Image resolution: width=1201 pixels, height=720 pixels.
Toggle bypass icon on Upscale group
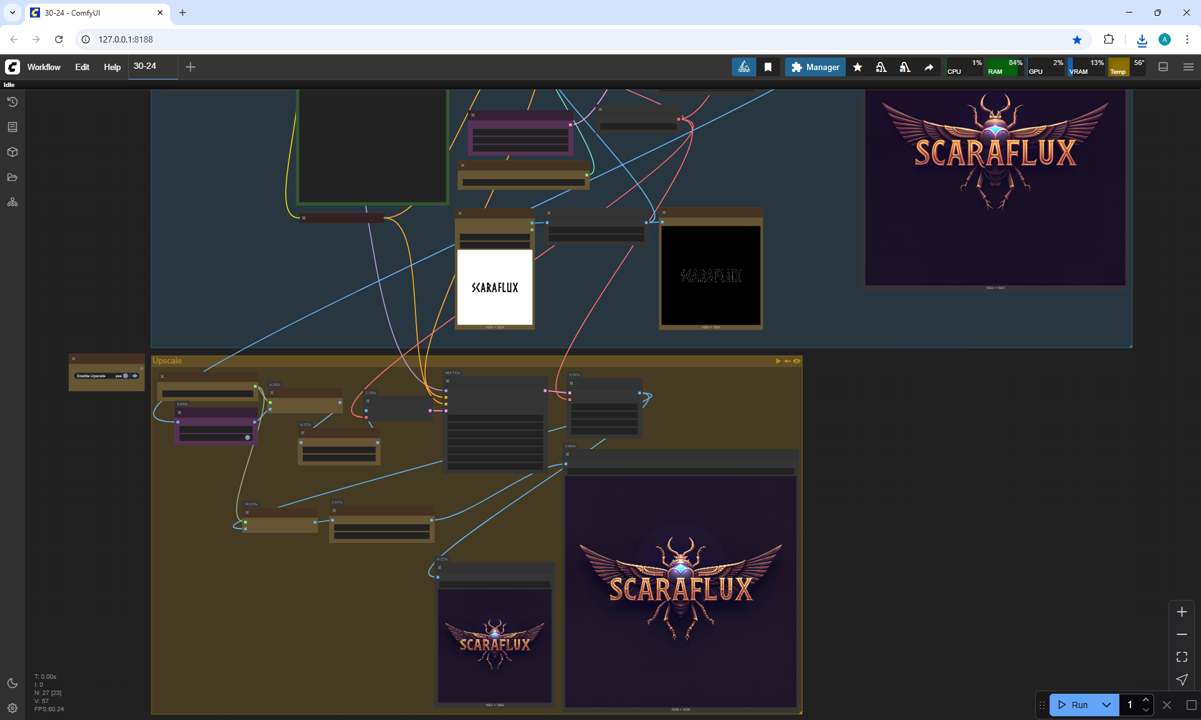pos(787,361)
